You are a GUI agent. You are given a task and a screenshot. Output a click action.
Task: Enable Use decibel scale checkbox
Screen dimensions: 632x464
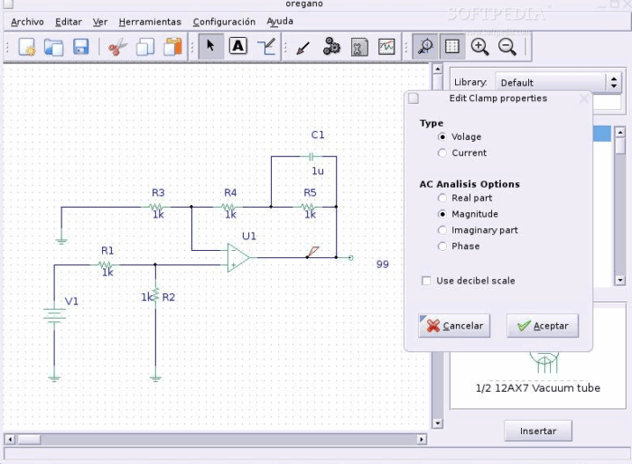pyautogui.click(x=426, y=281)
